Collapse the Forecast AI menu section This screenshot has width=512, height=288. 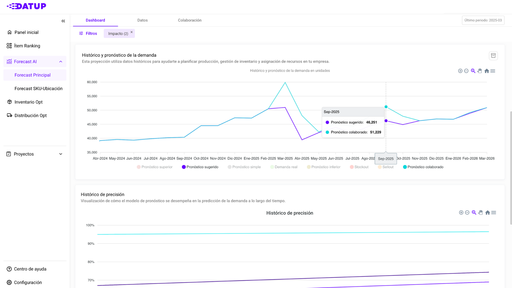[61, 62]
